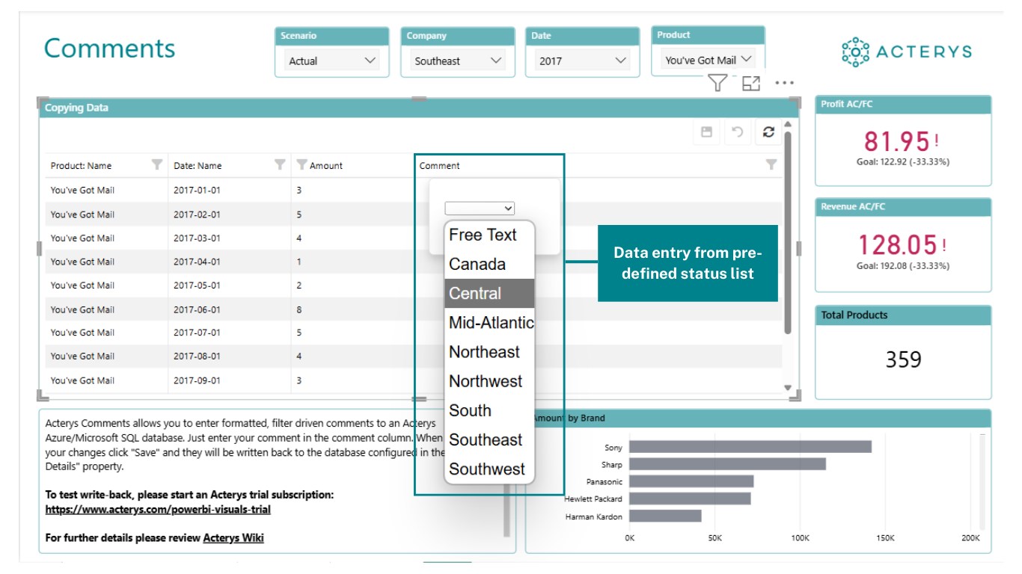Open the Date dropdown showing 2017
This screenshot has height=574, width=1022.
(583, 61)
